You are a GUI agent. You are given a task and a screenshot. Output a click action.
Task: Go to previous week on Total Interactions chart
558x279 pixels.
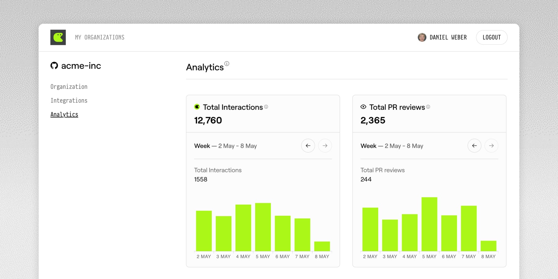coord(308,145)
